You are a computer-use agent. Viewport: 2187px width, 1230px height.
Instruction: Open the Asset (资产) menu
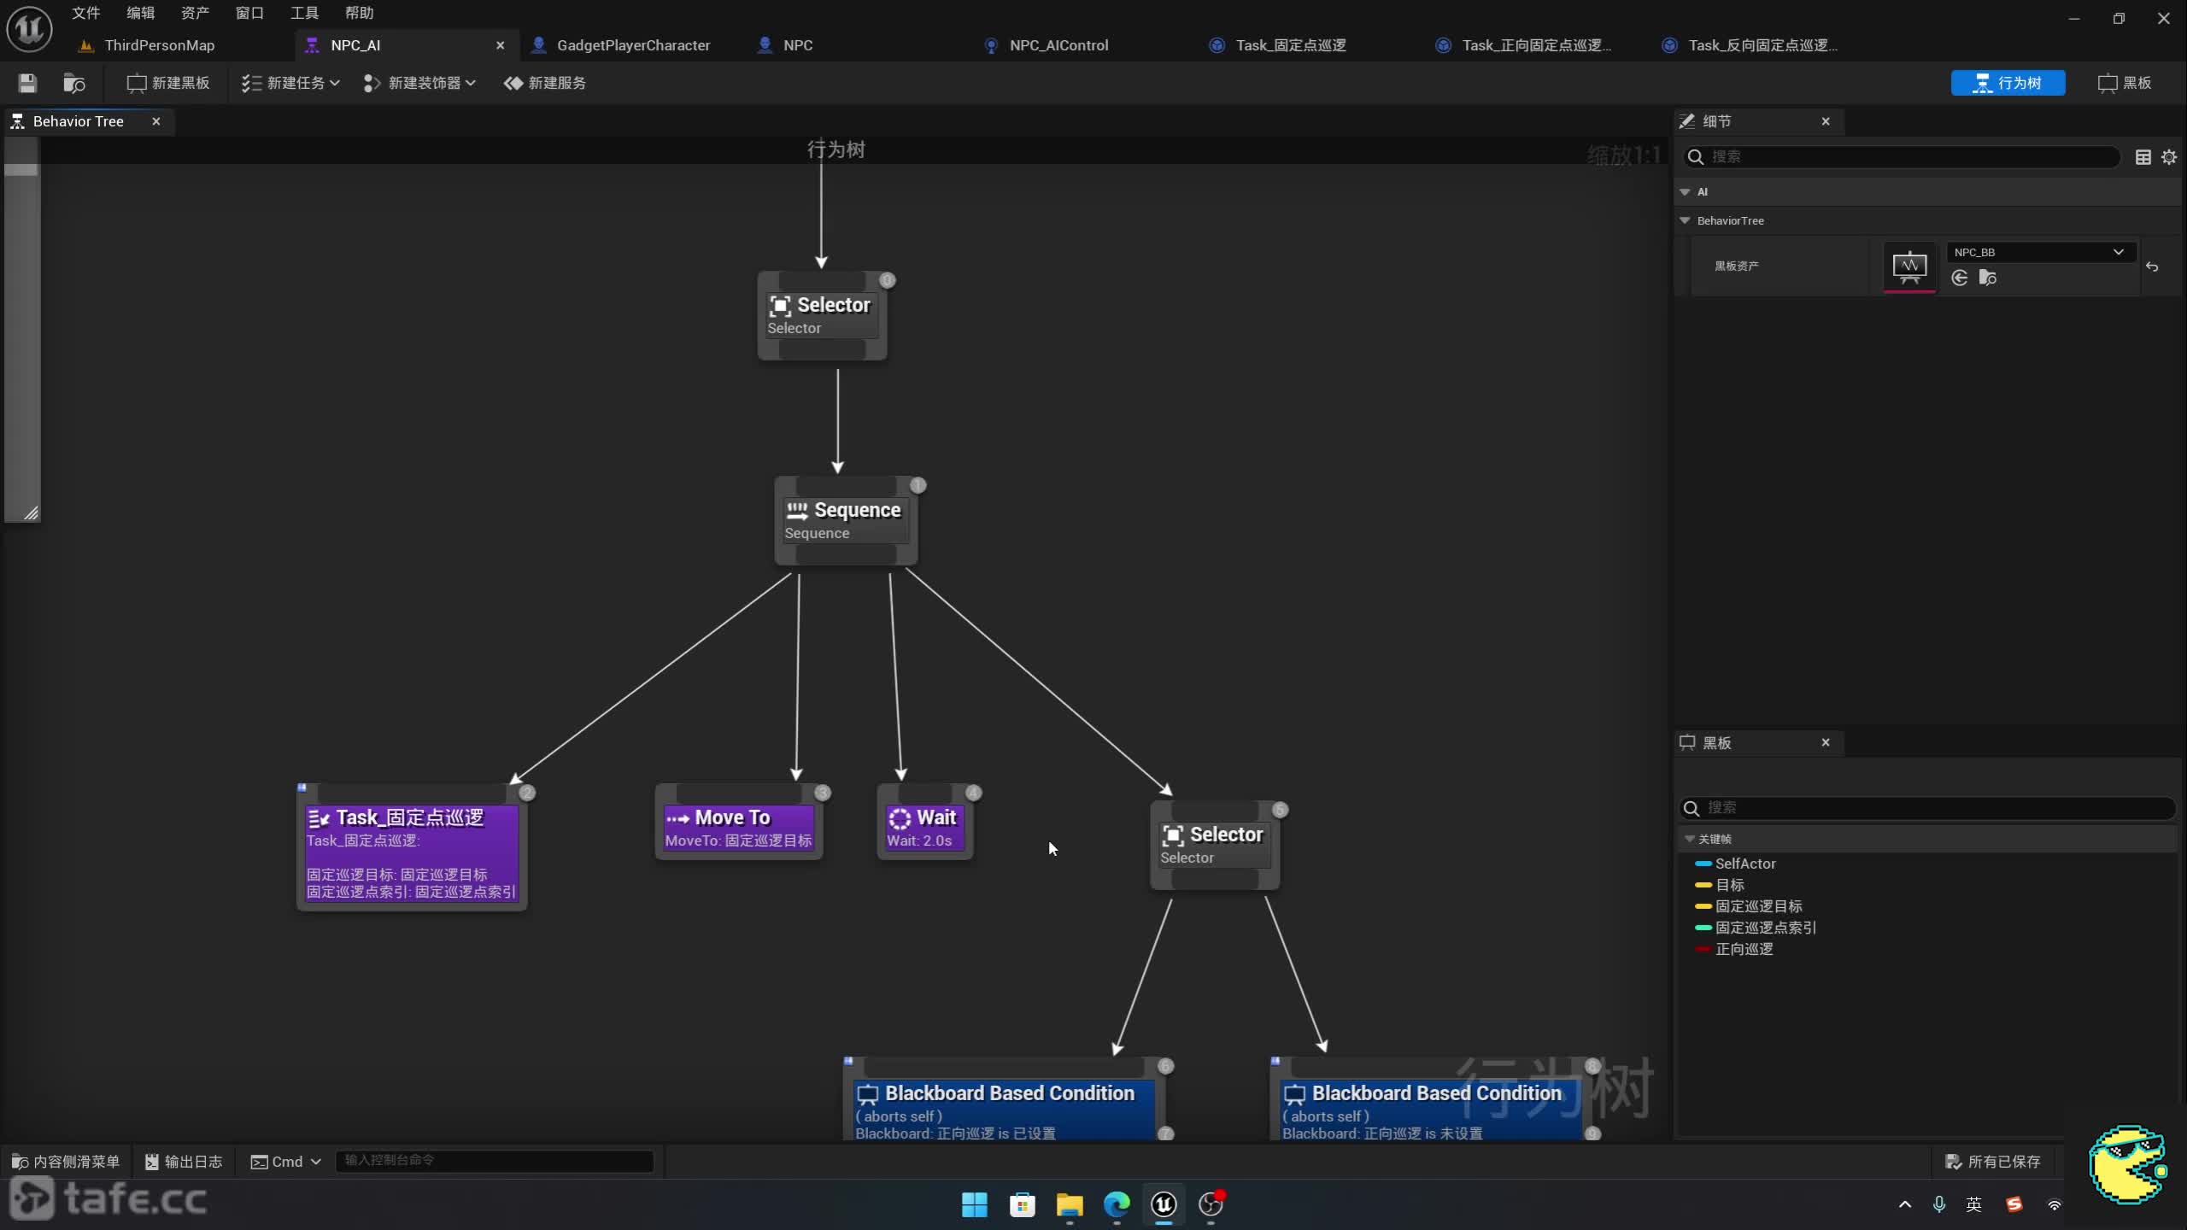coord(195,13)
